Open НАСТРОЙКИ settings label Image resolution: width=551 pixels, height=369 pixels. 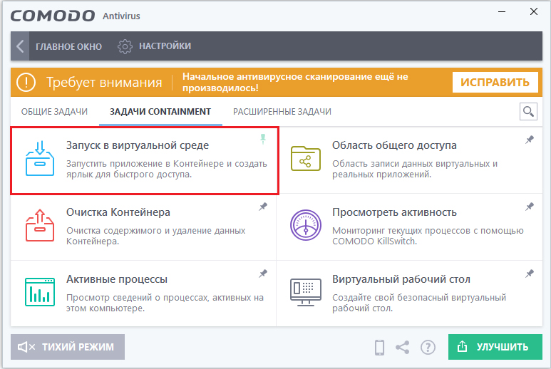tap(165, 46)
